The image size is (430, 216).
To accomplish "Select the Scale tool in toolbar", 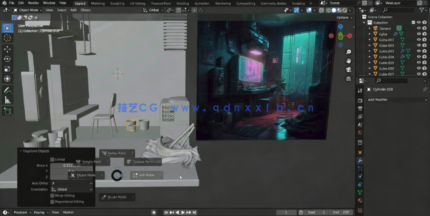I will click(7, 69).
